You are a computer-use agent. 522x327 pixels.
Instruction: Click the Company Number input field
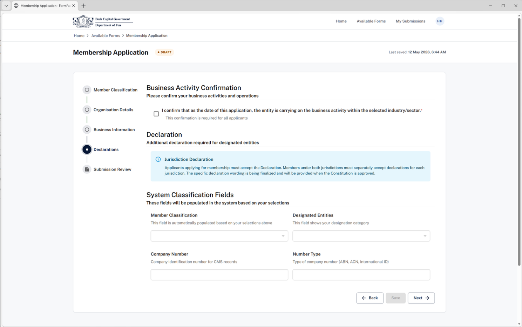pos(219,275)
